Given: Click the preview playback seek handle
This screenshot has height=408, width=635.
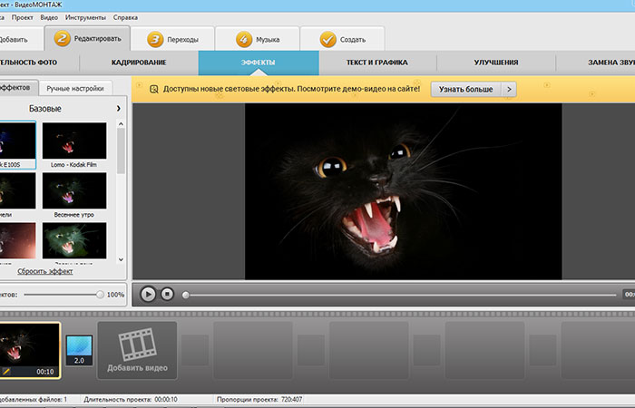Looking at the screenshot, I should [185, 295].
